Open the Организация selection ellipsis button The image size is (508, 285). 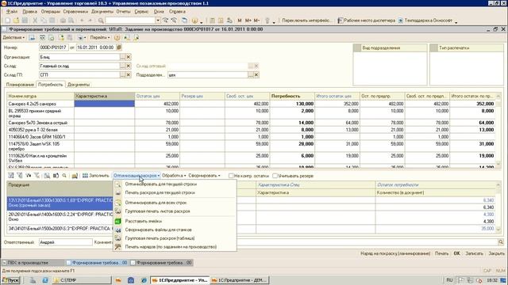122,57
